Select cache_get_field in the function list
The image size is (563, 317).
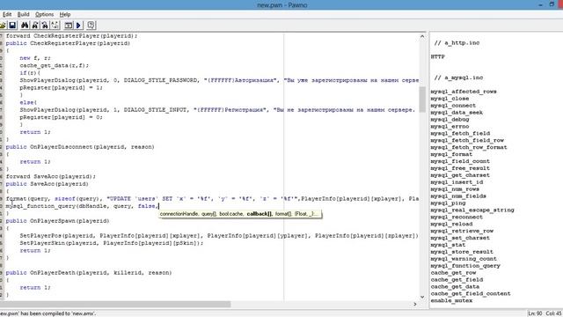coord(457,280)
